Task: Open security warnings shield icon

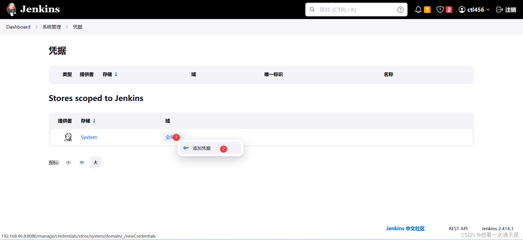Action: click(440, 10)
